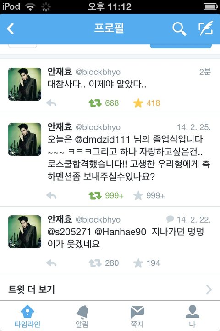Open the conversation bubble on the 14. 2. 22. tweet
Viewport: 220px width, 331px height.
coord(170,219)
